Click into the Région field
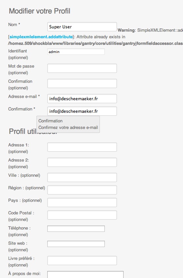The width and height of the screenshot is (183, 278). 82,190
